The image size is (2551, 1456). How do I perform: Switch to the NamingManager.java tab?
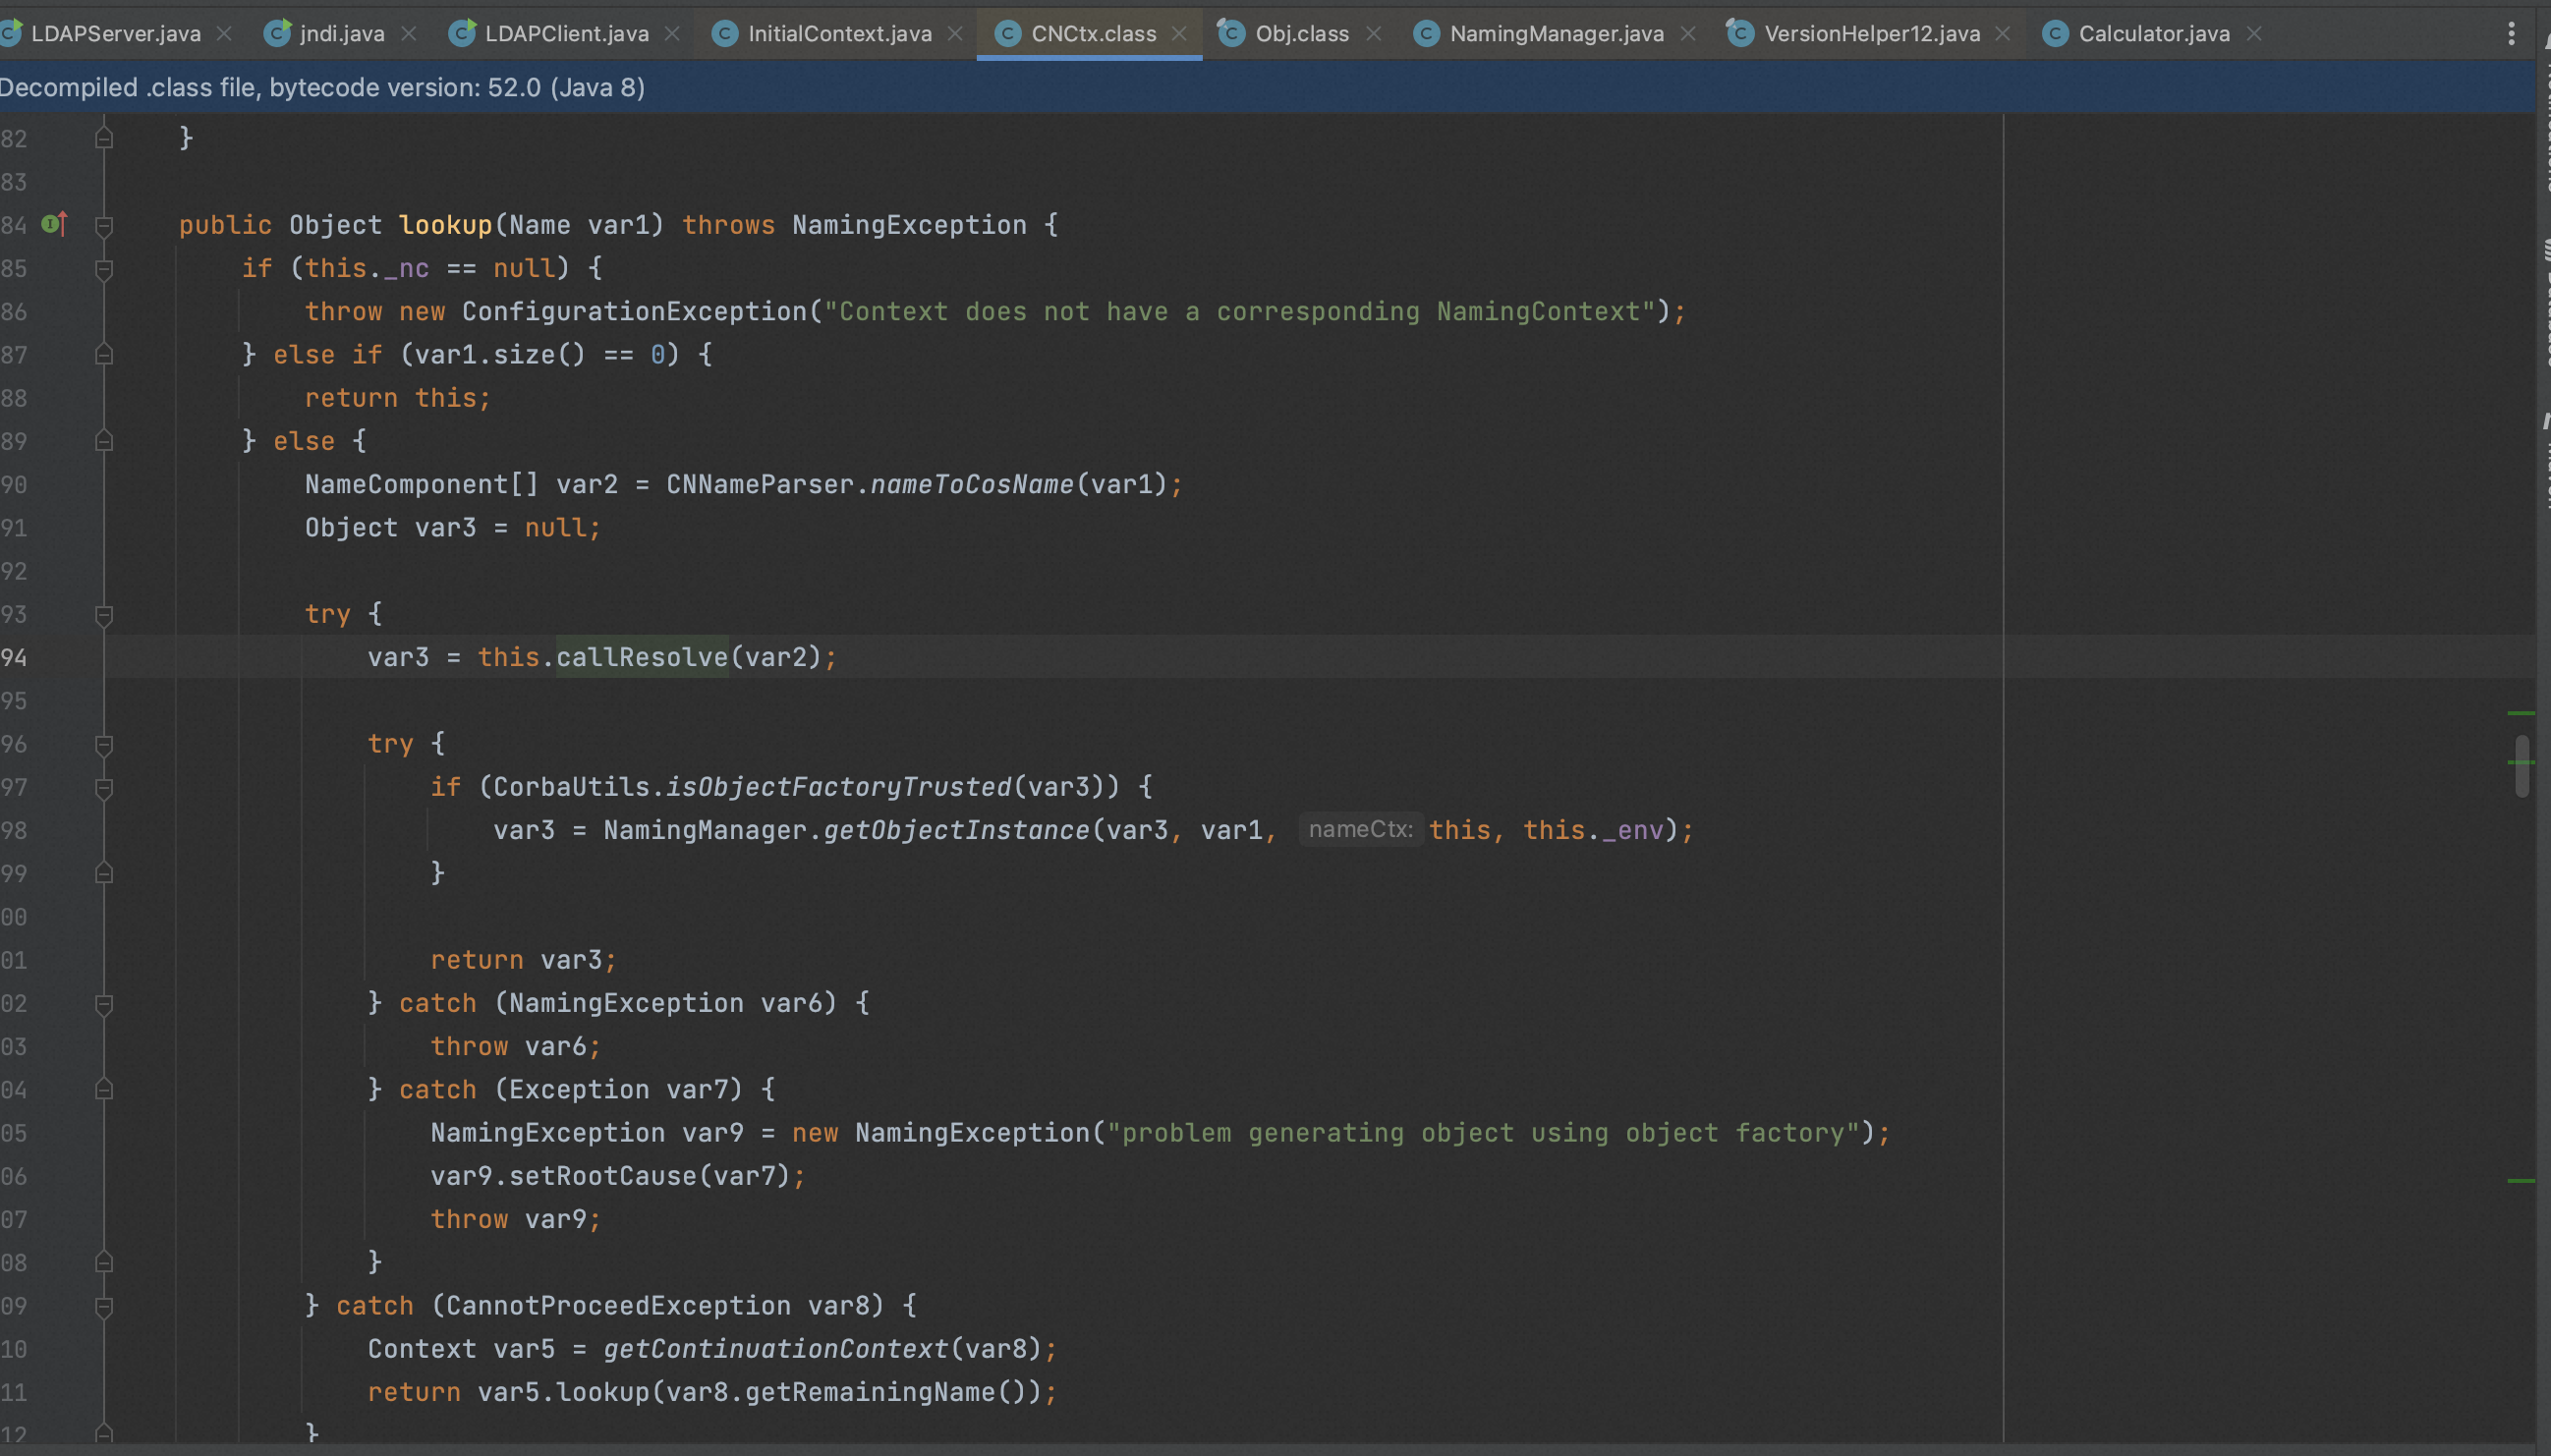[x=1556, y=33]
